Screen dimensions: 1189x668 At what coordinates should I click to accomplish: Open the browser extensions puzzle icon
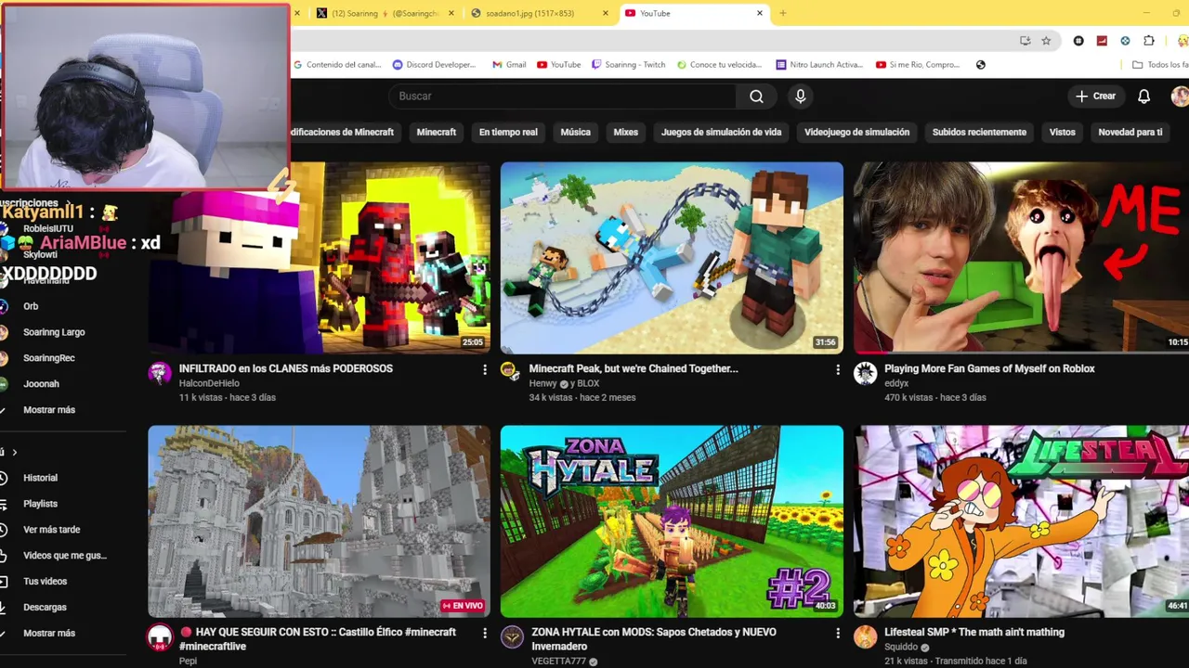pos(1149,41)
